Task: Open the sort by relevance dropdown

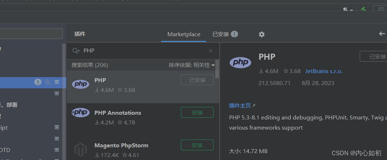Action: pos(192,65)
